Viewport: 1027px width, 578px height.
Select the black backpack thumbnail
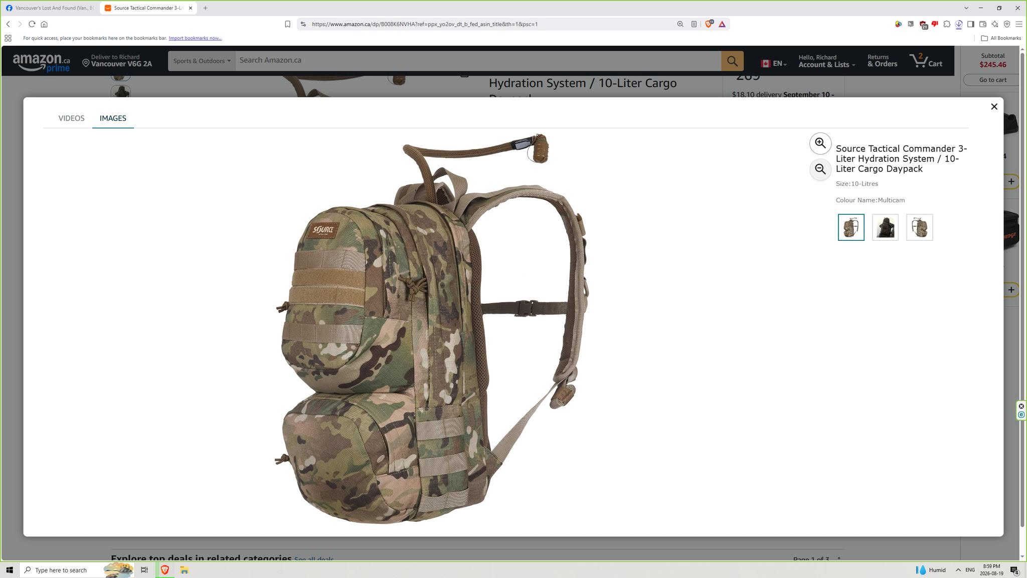point(885,227)
